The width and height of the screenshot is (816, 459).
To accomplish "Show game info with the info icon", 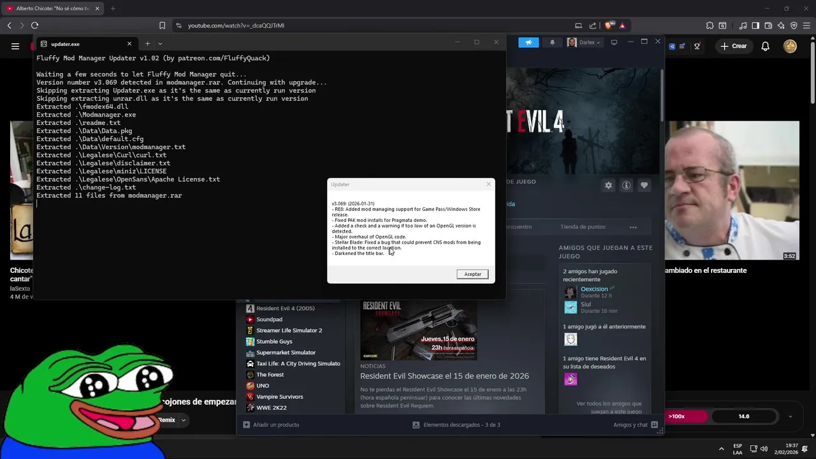I will (x=626, y=185).
